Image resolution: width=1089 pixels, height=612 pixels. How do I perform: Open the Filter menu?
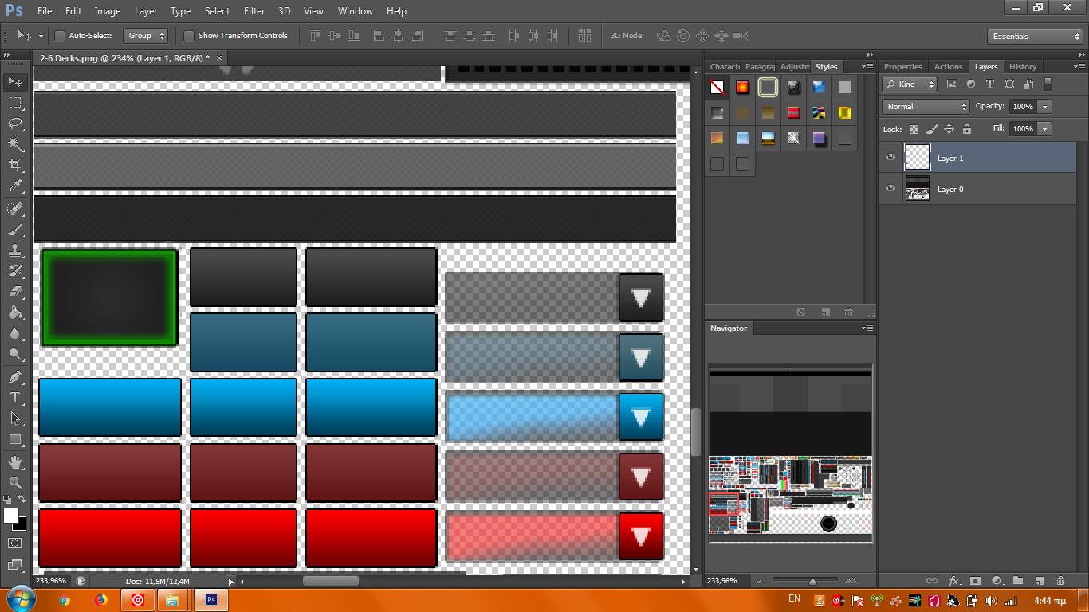[254, 11]
